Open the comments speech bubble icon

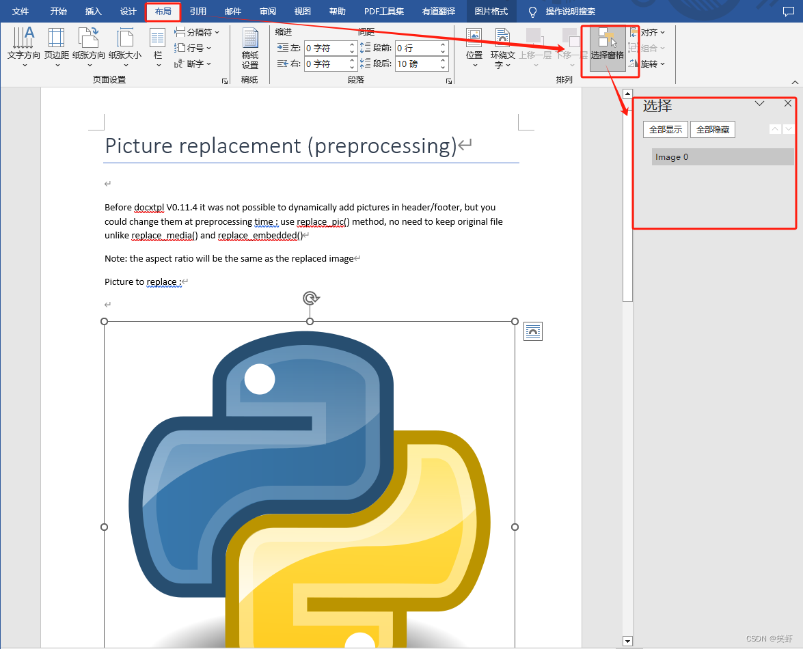pyautogui.click(x=789, y=12)
